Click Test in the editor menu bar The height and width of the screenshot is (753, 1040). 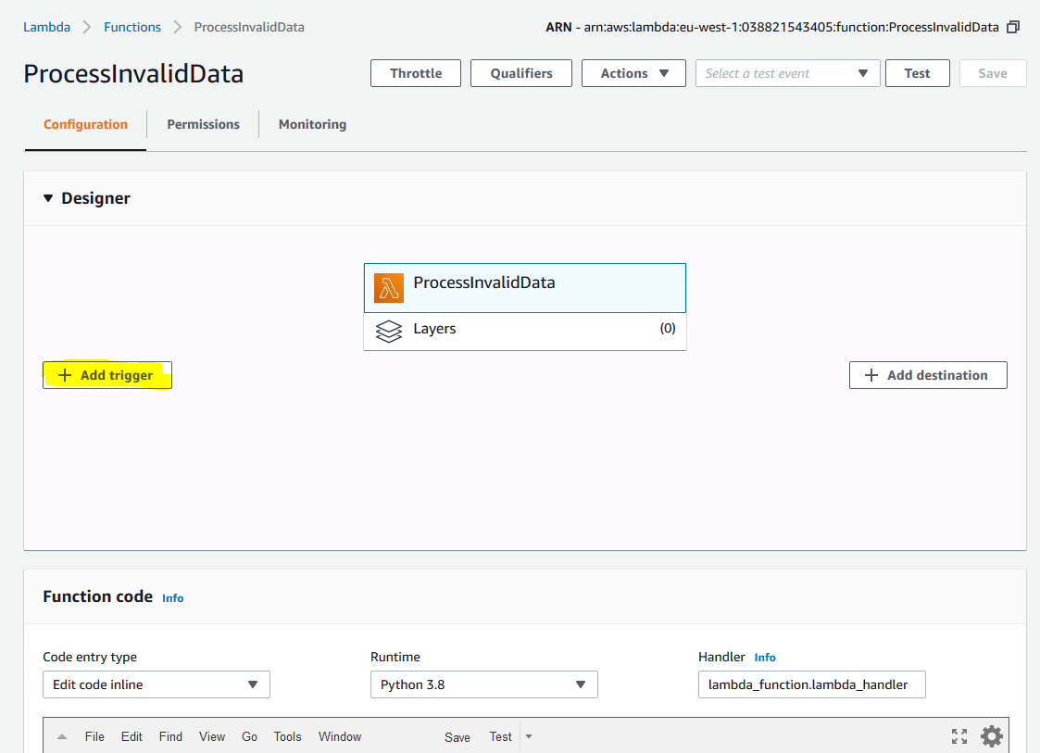(x=500, y=736)
